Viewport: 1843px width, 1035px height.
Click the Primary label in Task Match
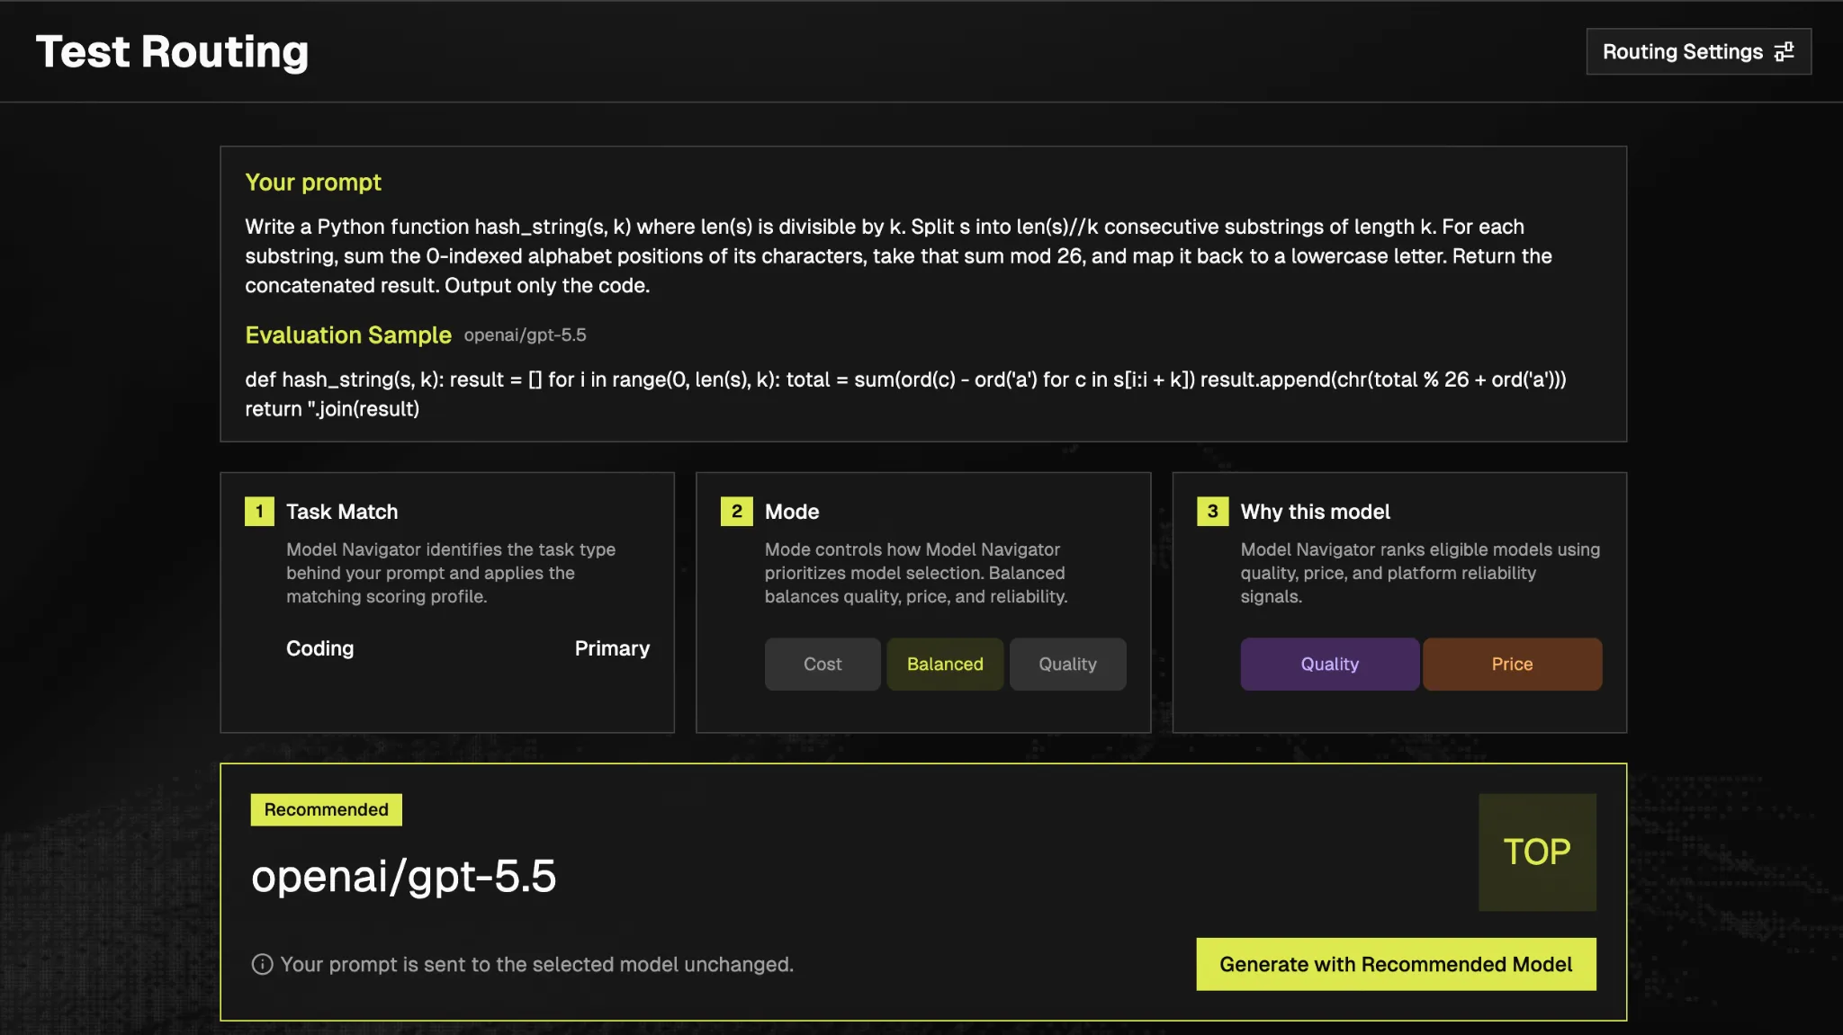point(612,648)
